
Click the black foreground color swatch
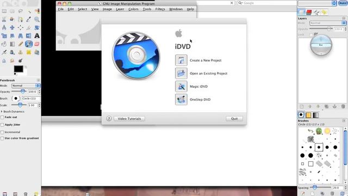pyautogui.click(x=18, y=69)
